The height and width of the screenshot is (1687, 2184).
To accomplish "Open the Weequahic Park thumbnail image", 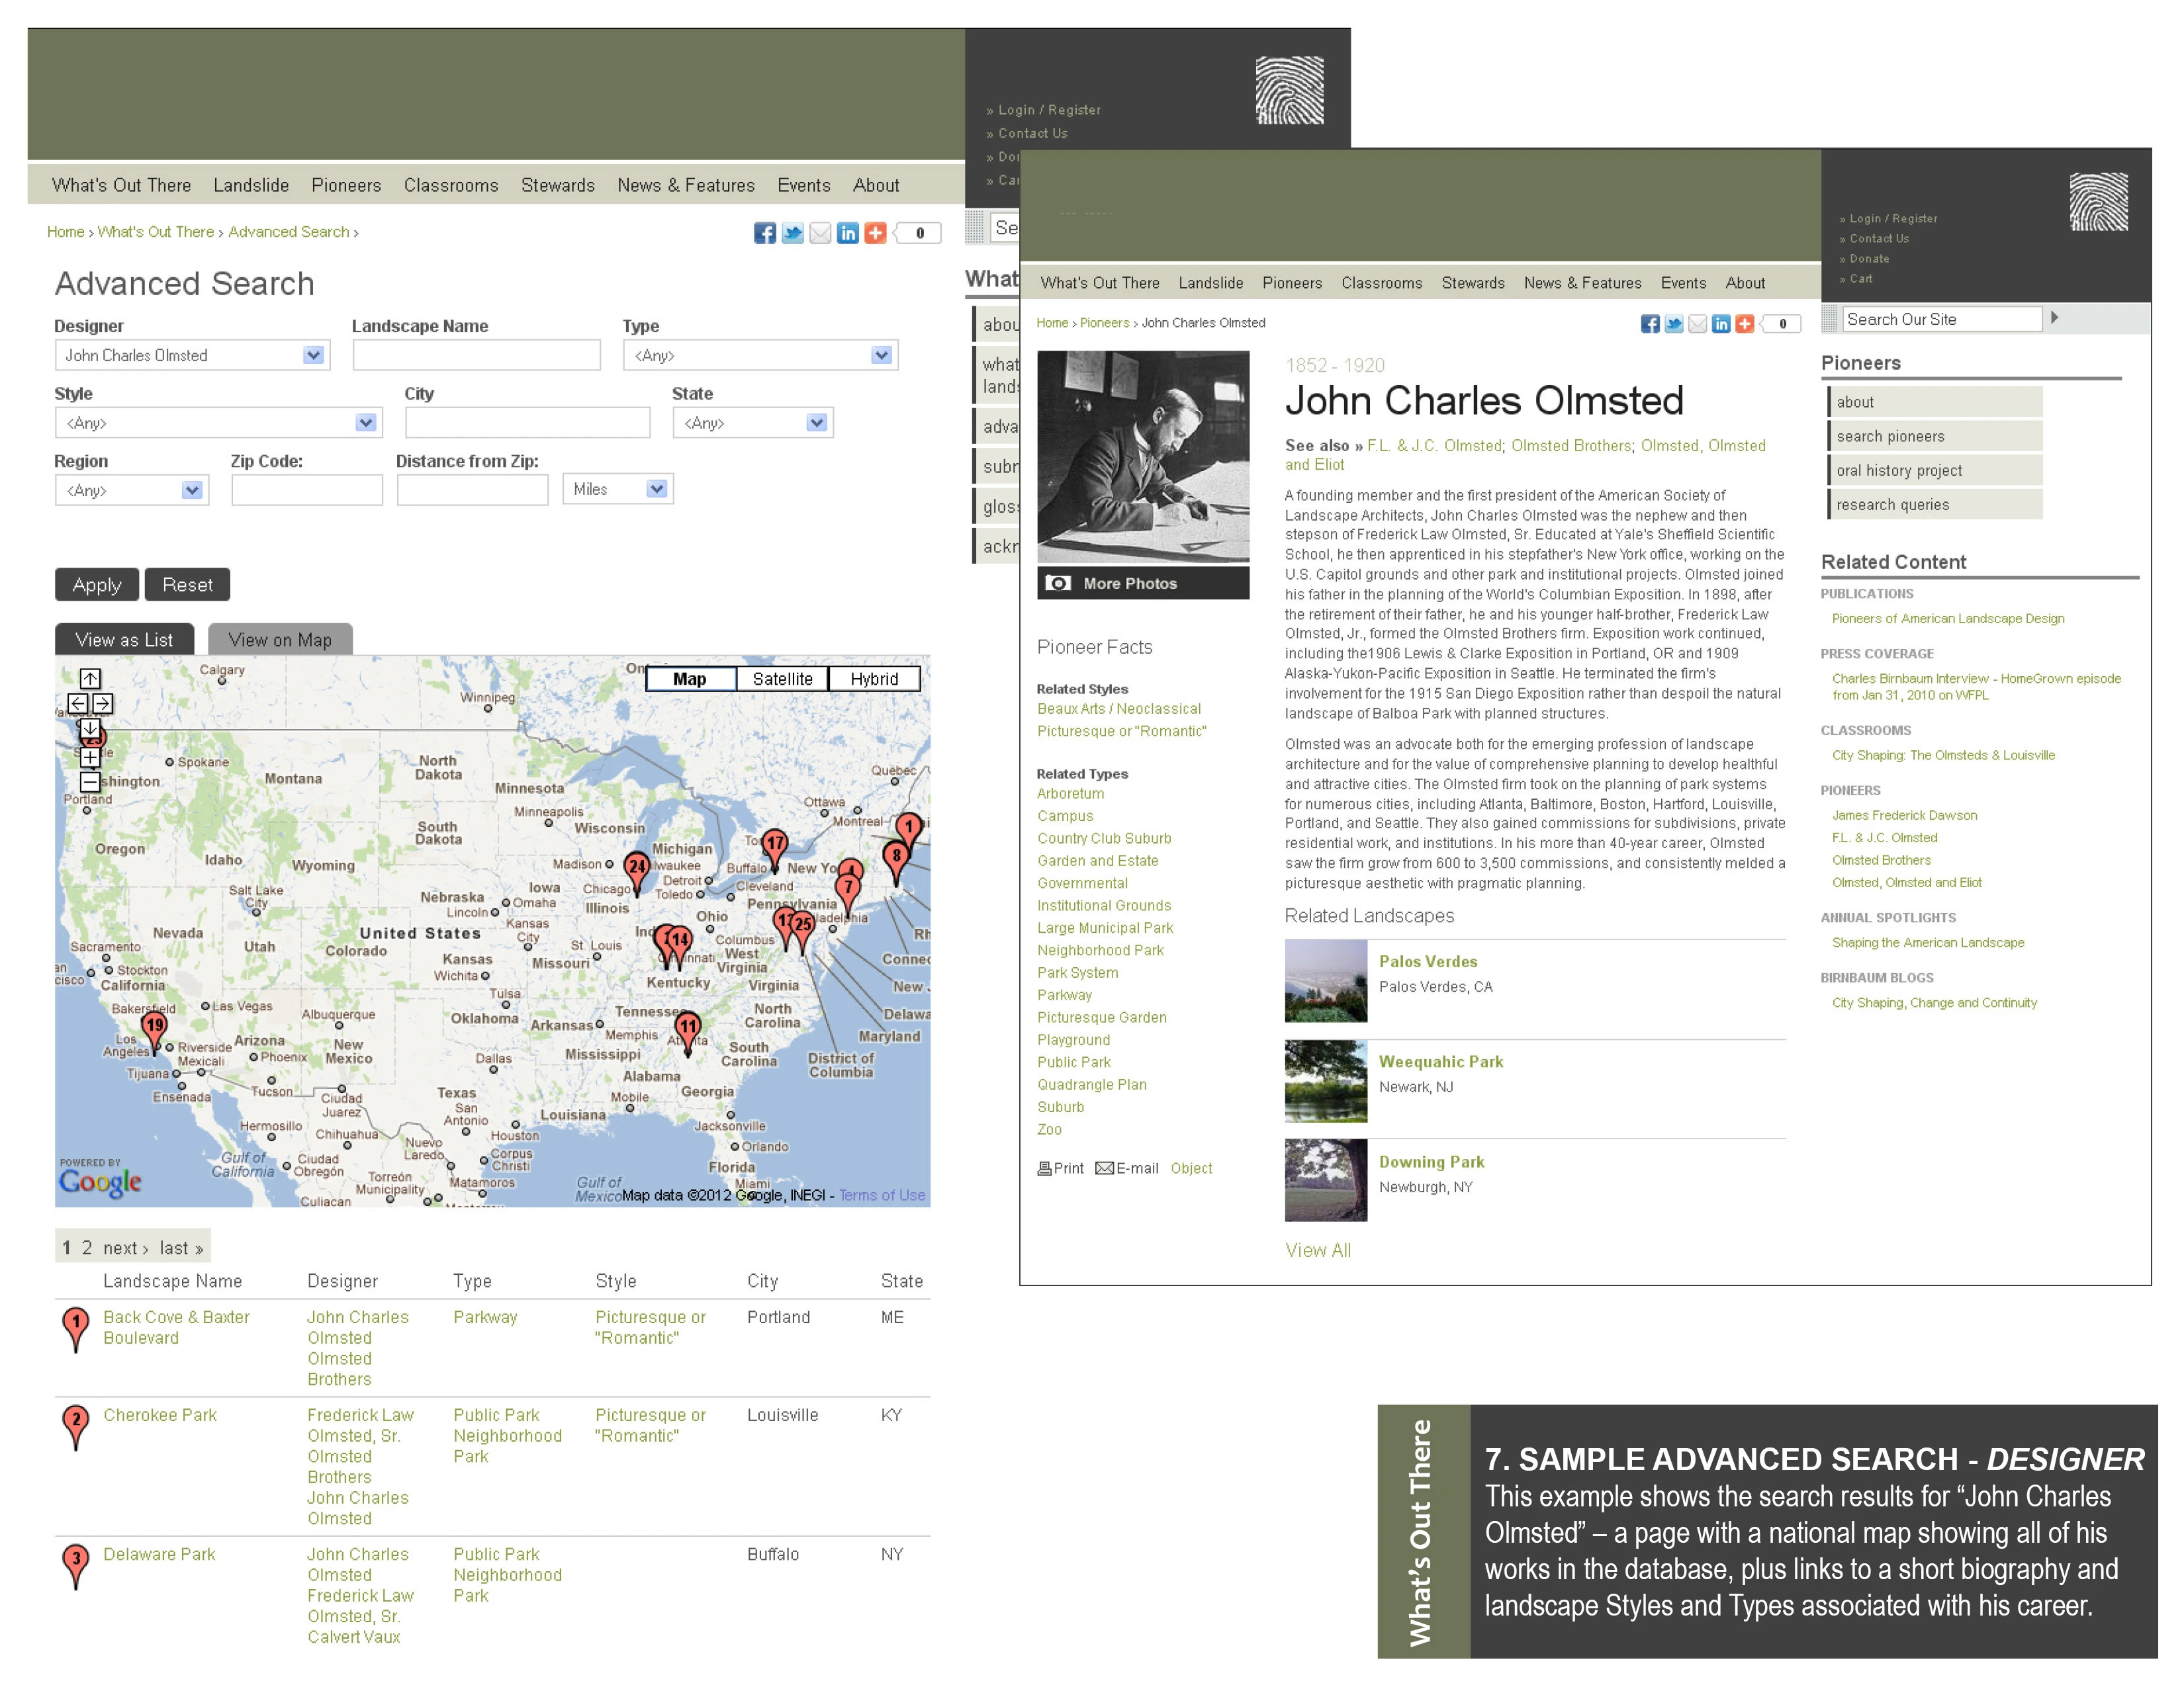I will 1326,1082.
